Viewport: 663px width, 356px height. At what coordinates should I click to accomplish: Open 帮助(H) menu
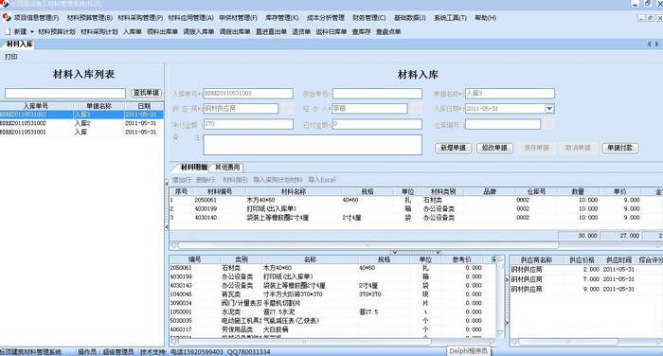485,18
